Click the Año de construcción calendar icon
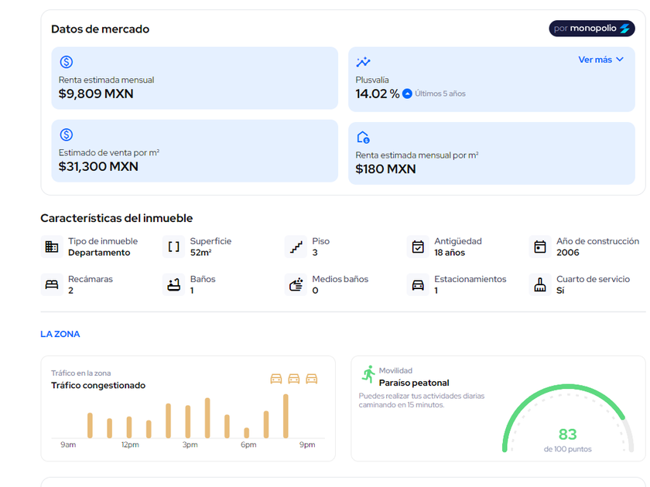The height and width of the screenshot is (487, 650). (x=540, y=247)
